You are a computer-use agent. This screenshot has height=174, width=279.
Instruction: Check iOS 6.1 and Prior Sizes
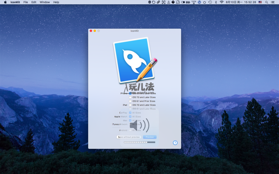coord(130,101)
